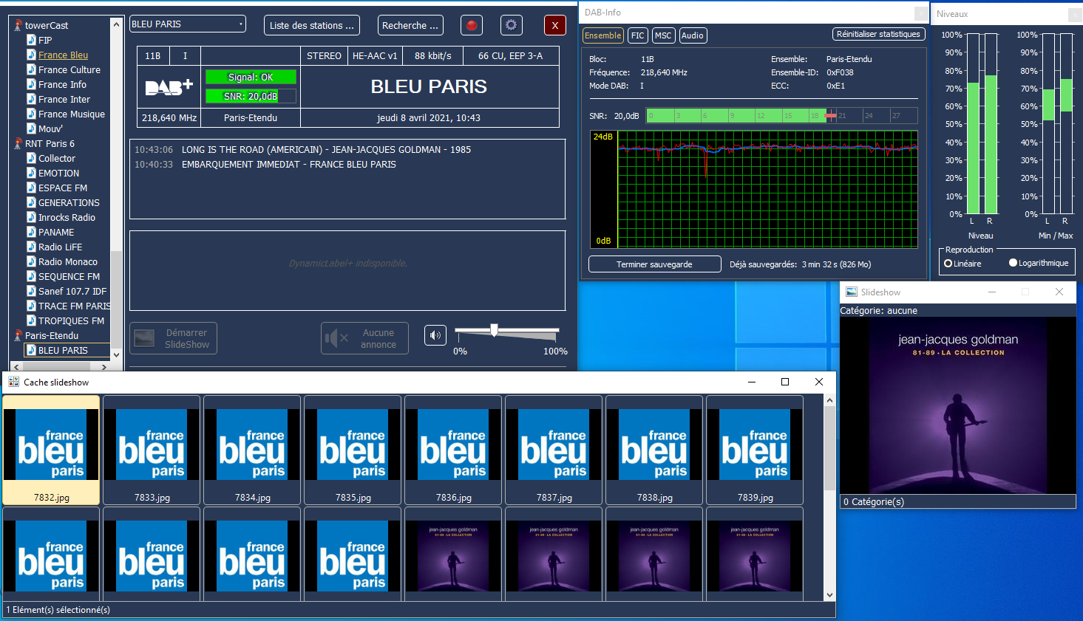Select Sanef 107.7 IDF station

tap(72, 291)
